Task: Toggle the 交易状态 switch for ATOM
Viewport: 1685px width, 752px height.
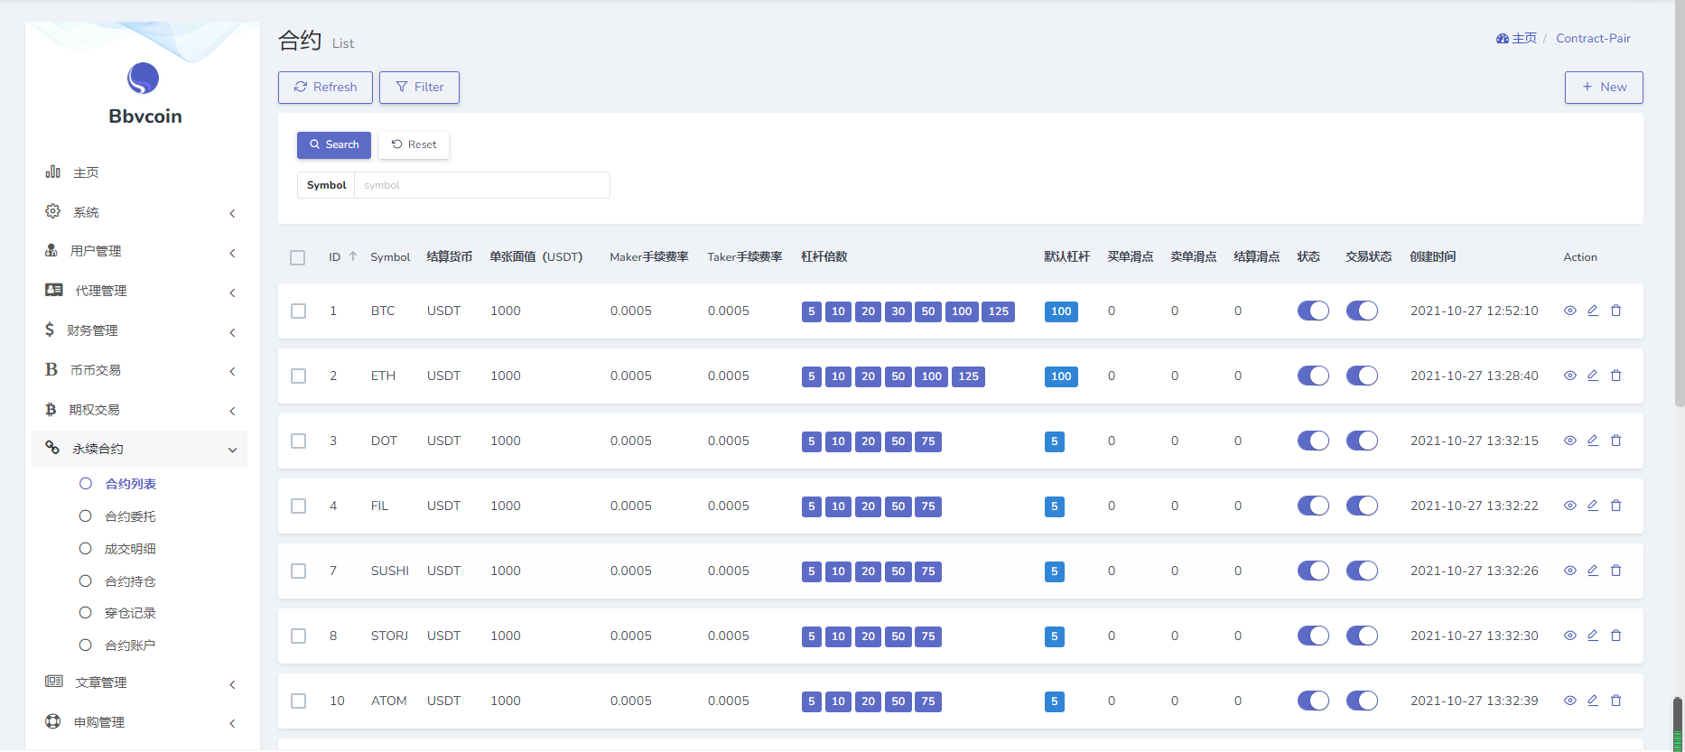Action: coord(1362,701)
